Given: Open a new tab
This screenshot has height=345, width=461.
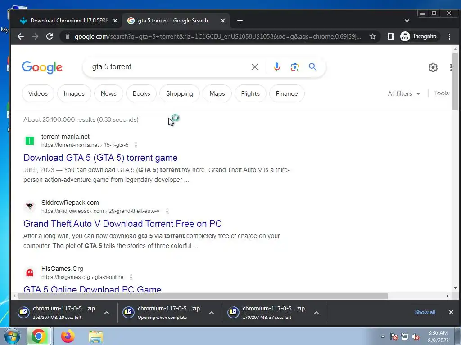Looking at the screenshot, I should 240,21.
